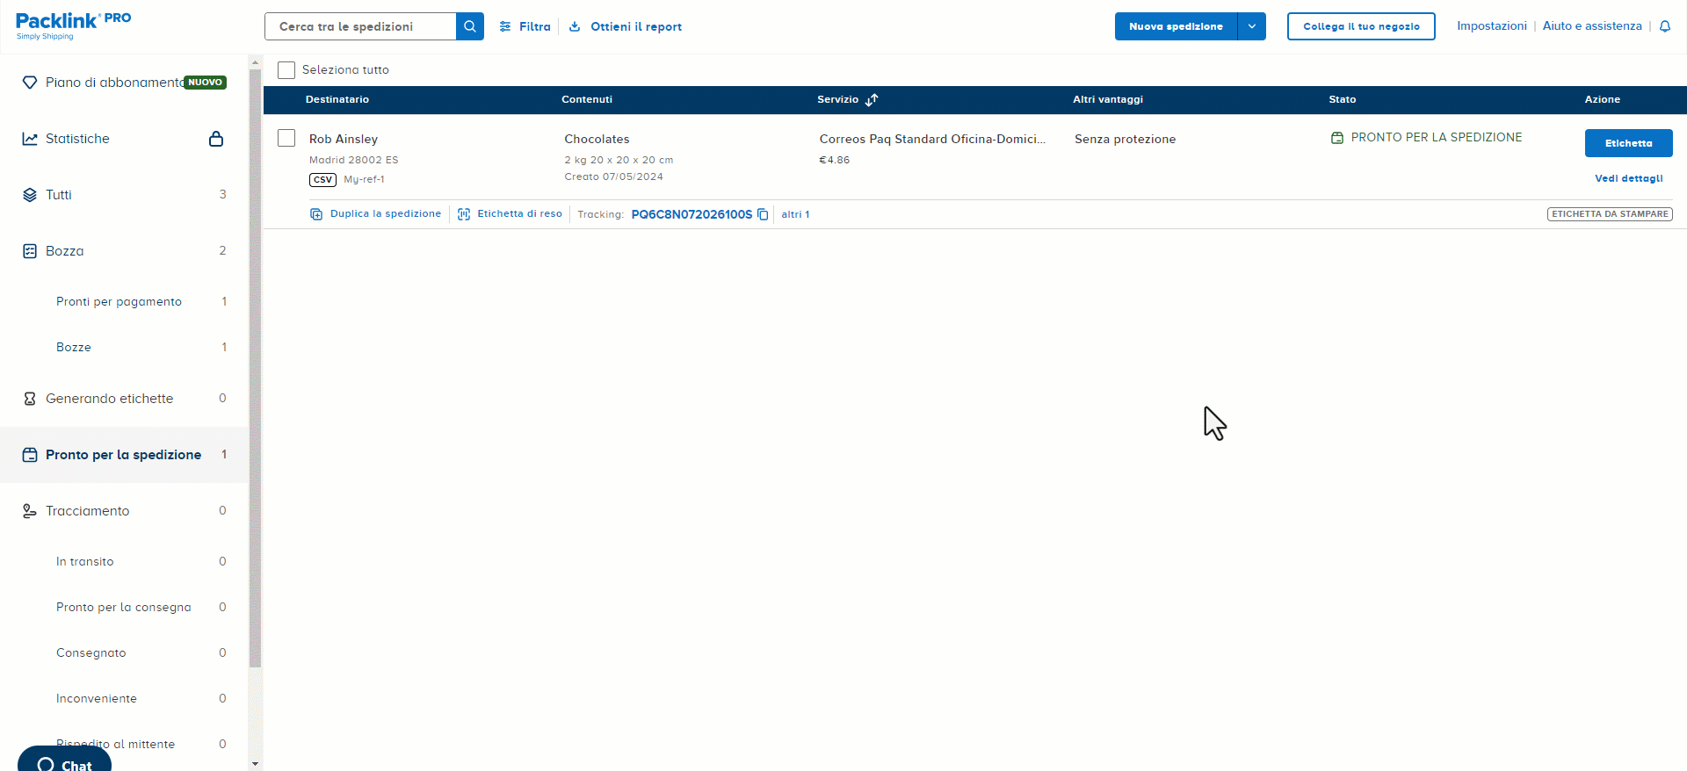Tick the Seleziona tutto checkbox

tap(286, 69)
